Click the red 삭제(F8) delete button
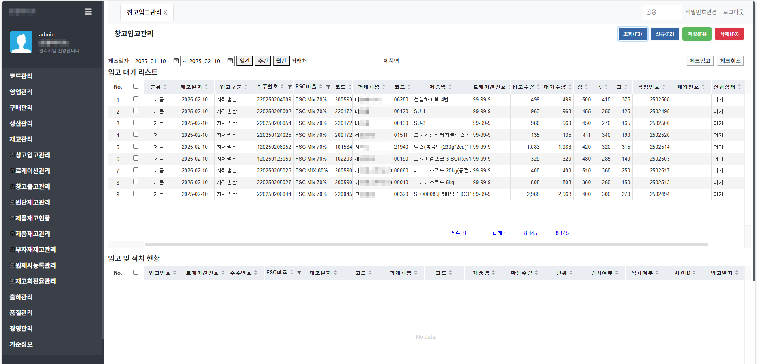 point(729,34)
